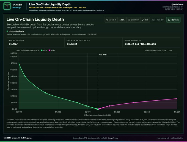Viewport: 187px width, 142px height.
Task: Click the Refresh button
Action: [x=173, y=20]
